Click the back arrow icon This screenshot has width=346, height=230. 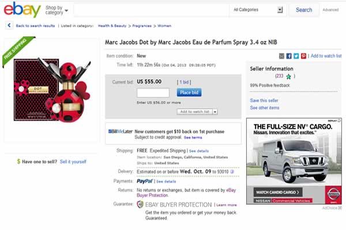(9, 25)
